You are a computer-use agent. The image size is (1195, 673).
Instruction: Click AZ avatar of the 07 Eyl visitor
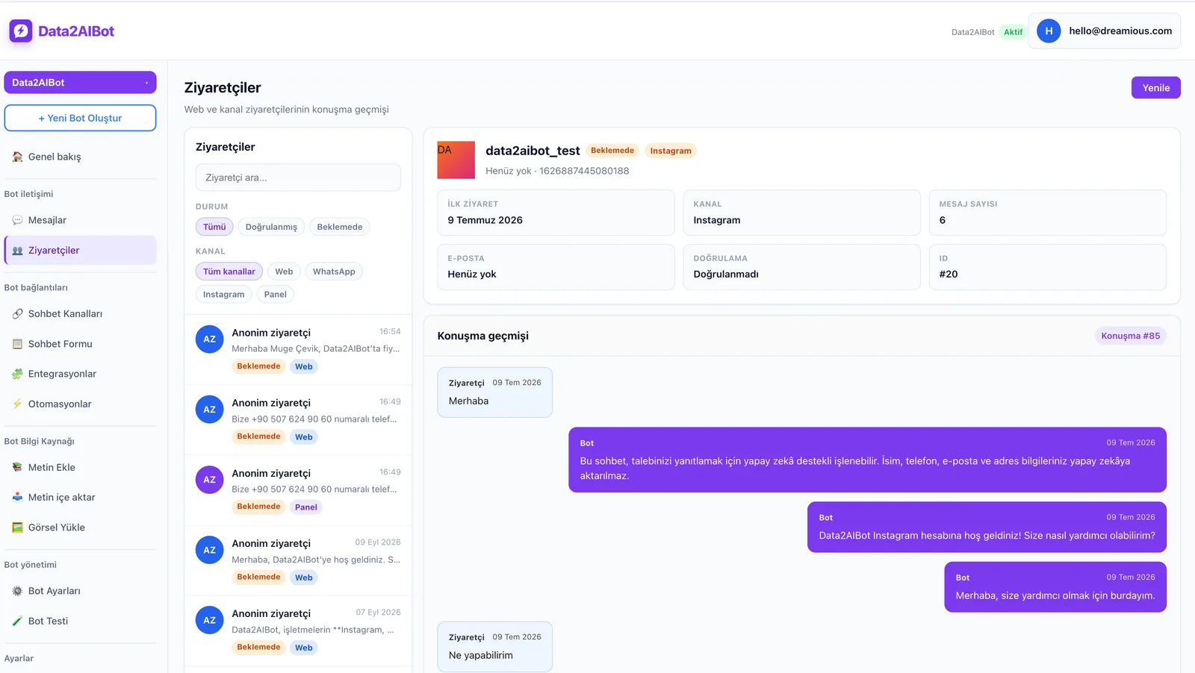(210, 620)
